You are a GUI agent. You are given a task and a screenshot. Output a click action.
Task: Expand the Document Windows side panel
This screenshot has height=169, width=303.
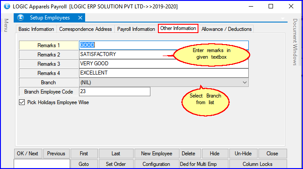(x=295, y=42)
